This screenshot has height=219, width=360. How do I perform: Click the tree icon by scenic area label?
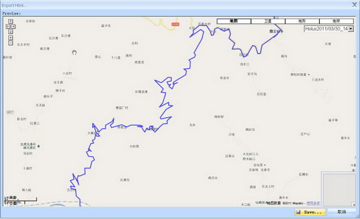tap(38, 146)
